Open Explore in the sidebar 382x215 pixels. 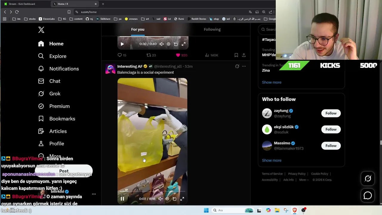52,56
